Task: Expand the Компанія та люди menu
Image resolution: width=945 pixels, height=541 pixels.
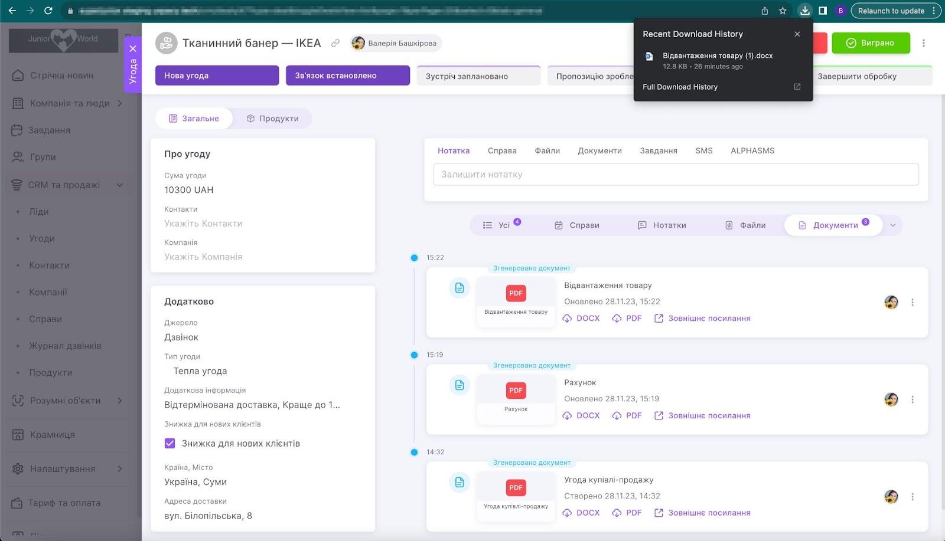Action: point(120,103)
